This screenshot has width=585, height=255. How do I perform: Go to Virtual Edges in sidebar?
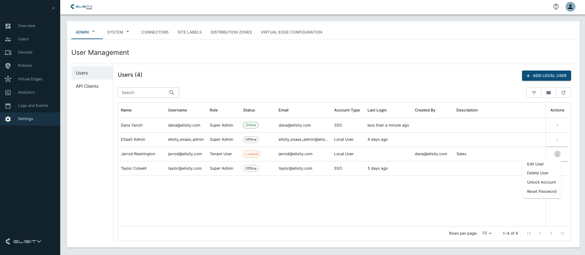[30, 79]
